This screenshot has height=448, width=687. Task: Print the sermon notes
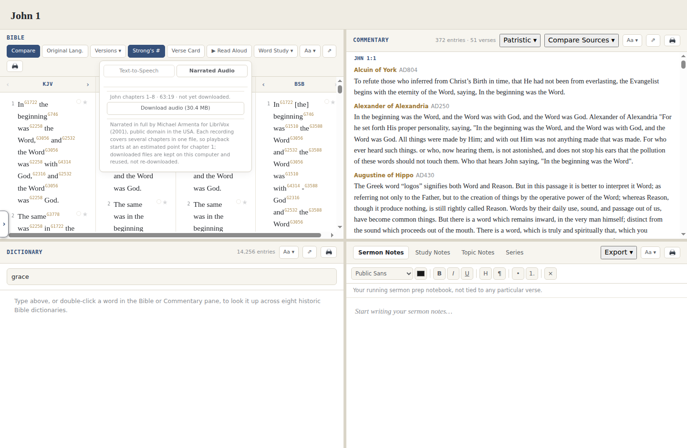coord(672,253)
